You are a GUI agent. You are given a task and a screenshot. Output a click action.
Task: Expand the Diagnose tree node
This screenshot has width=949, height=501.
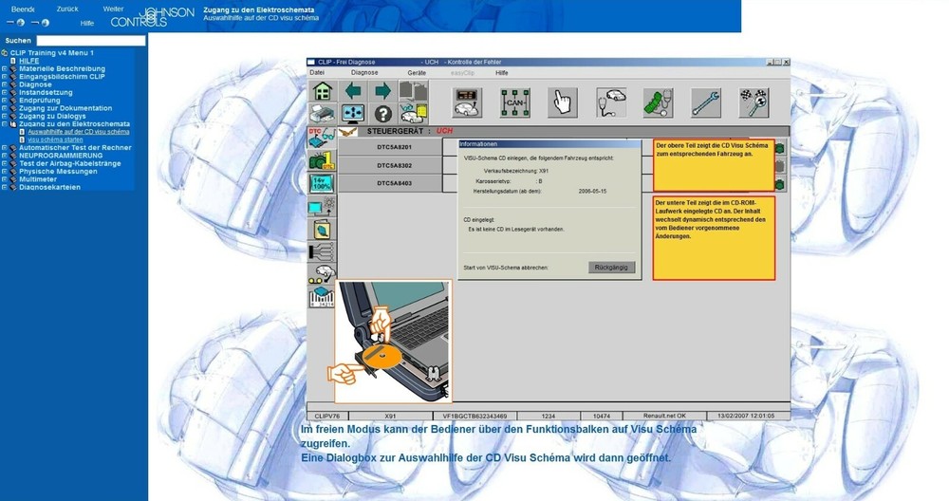point(4,84)
